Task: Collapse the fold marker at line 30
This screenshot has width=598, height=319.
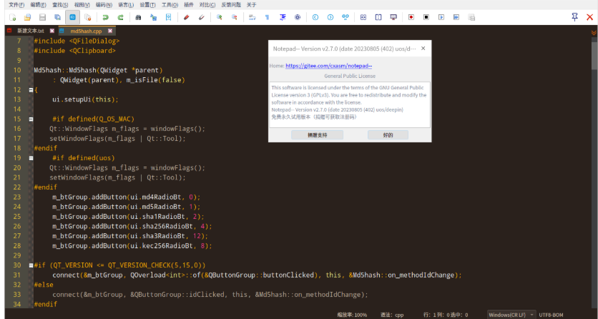Action: tap(31, 265)
